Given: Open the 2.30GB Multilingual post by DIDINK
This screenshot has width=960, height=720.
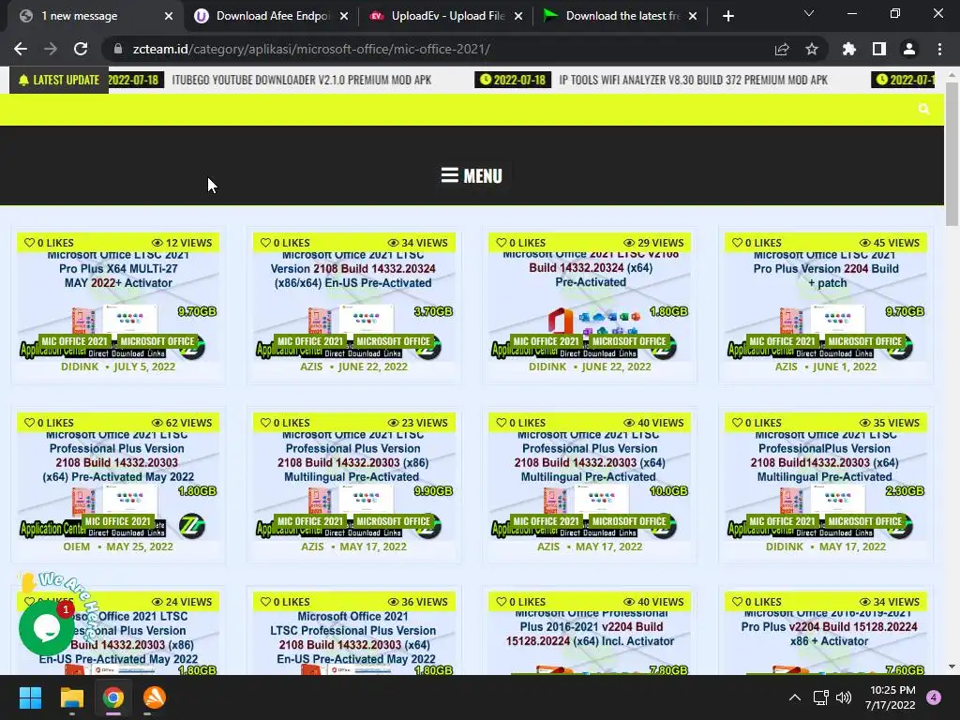Looking at the screenshot, I should [x=825, y=457].
